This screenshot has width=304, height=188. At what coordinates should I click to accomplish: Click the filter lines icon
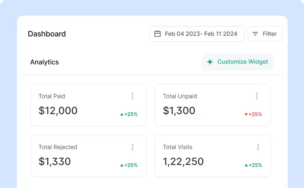click(x=255, y=34)
